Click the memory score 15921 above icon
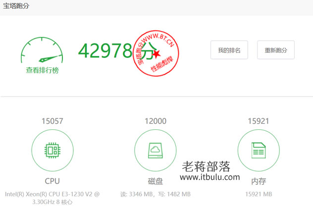Viewport: 313px width, 210px height. click(259, 121)
